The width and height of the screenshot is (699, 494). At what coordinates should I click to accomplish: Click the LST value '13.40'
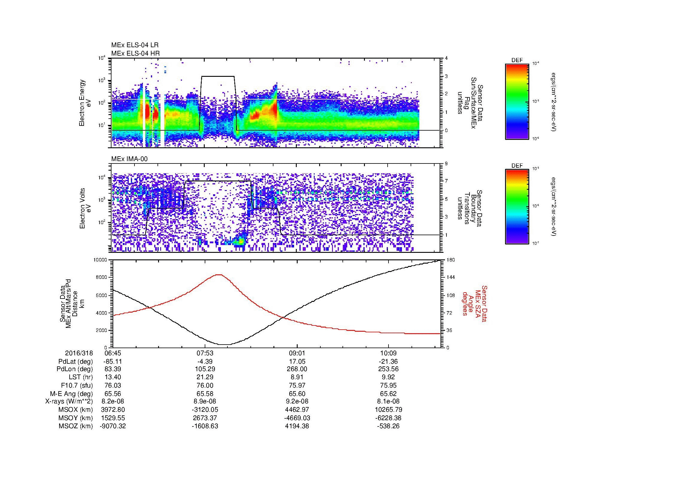tap(113, 377)
